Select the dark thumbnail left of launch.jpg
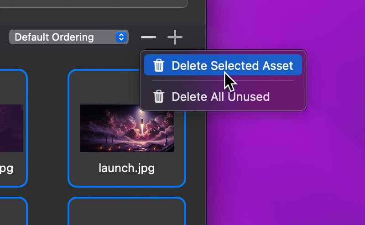This screenshot has width=365, height=225. tap(11, 128)
